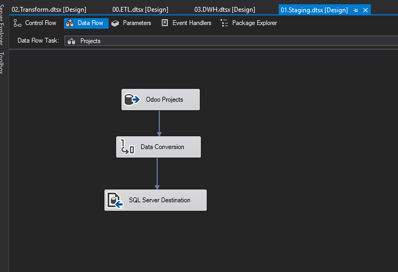Open the Data Flow Task dropdown showing Projects
398x272 pixels.
pos(231,41)
